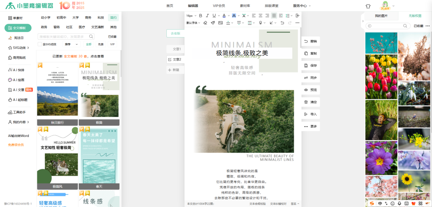The width and height of the screenshot is (432, 207).
Task: Click the light bulb icon
Action: 260,23
